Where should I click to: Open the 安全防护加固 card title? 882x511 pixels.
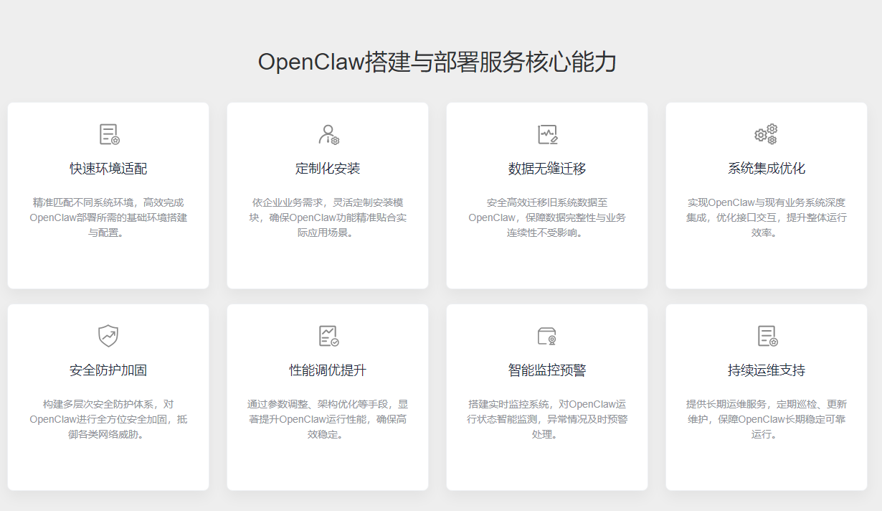(x=108, y=370)
